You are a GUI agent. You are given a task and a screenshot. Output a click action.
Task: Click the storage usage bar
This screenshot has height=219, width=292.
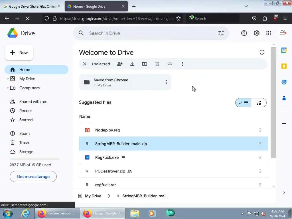click(x=35, y=159)
